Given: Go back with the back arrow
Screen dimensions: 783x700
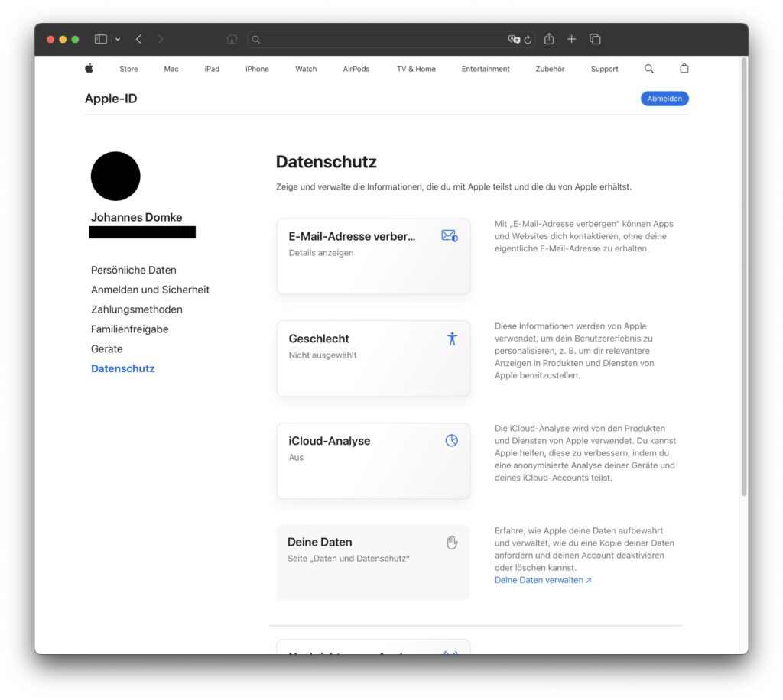Looking at the screenshot, I should (x=139, y=39).
